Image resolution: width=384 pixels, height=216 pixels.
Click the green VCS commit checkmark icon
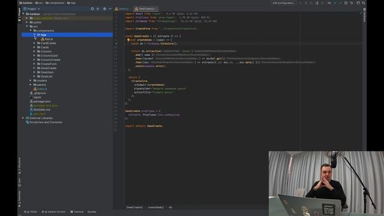340,3
